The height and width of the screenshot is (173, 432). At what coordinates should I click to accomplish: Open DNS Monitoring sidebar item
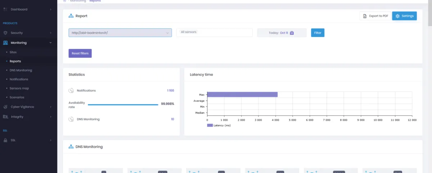click(21, 70)
